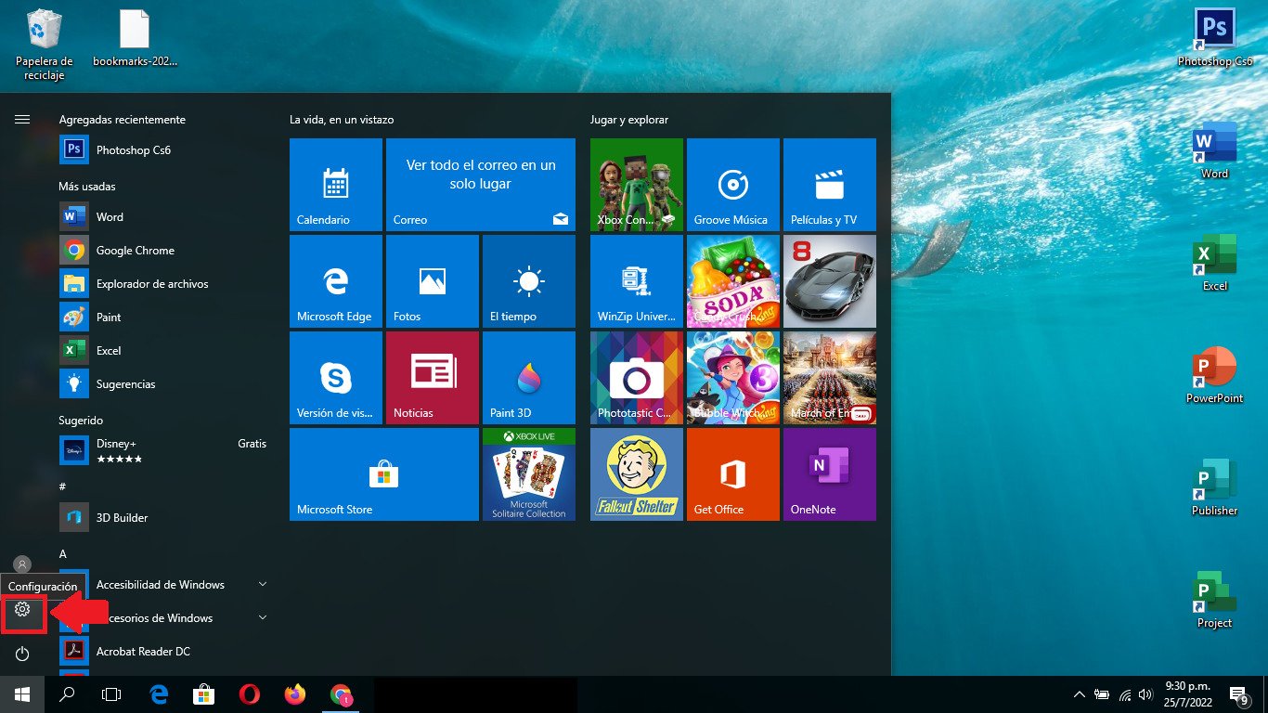
Task: Show hidden system tray icons chevron
Action: (x=1079, y=694)
